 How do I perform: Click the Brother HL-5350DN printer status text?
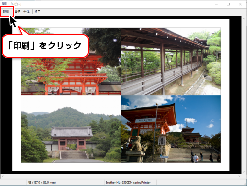128,182
